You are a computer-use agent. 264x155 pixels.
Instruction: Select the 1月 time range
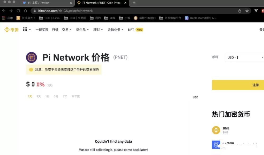[x=47, y=96]
